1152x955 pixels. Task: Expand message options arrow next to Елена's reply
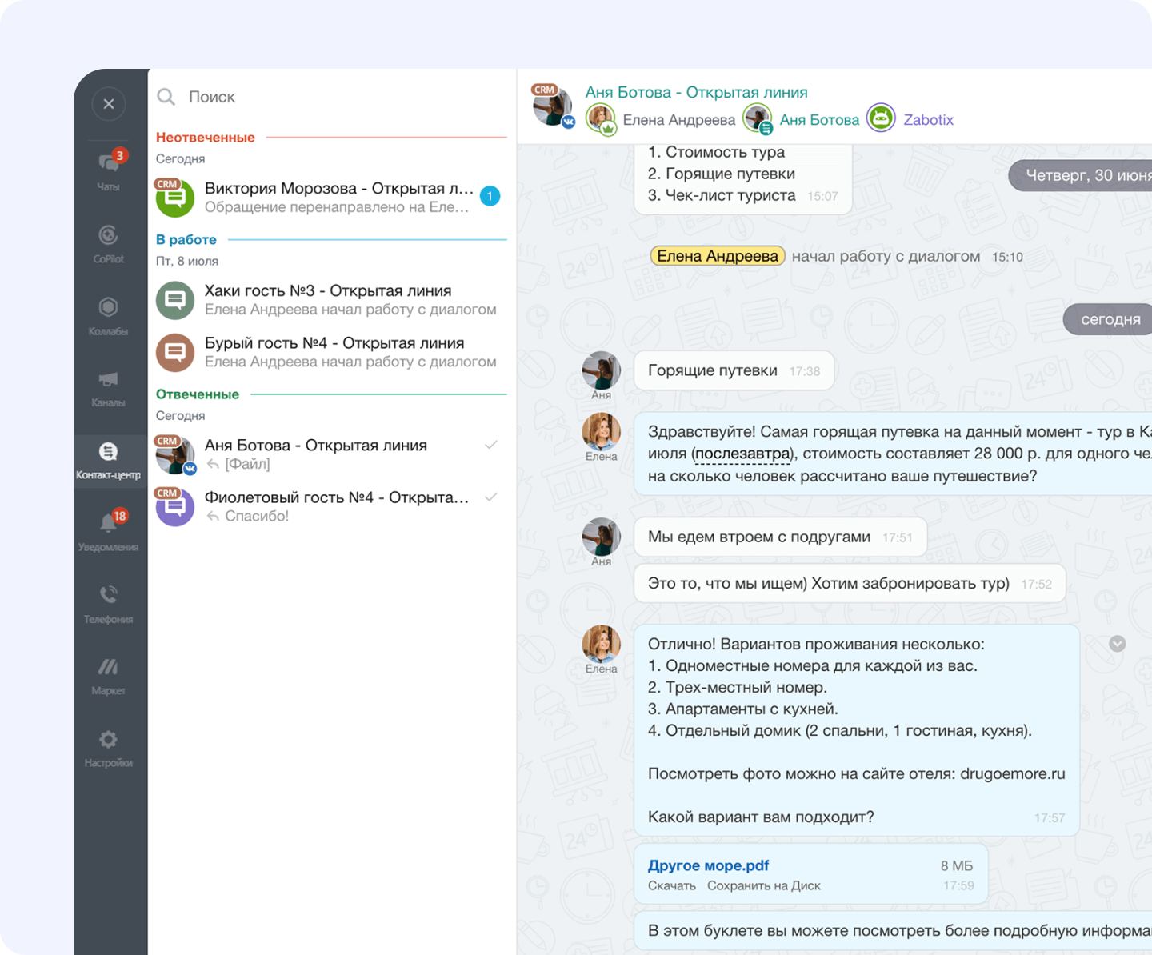1117,644
